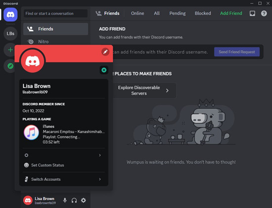Click small avatar in bottom user panel

28,201
